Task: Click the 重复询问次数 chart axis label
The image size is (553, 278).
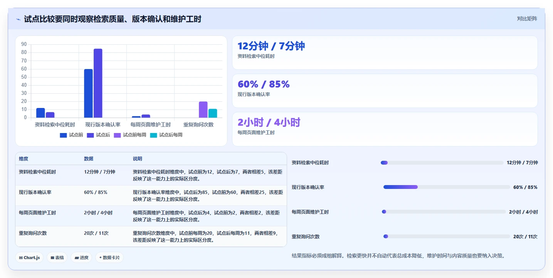Action: (198, 125)
